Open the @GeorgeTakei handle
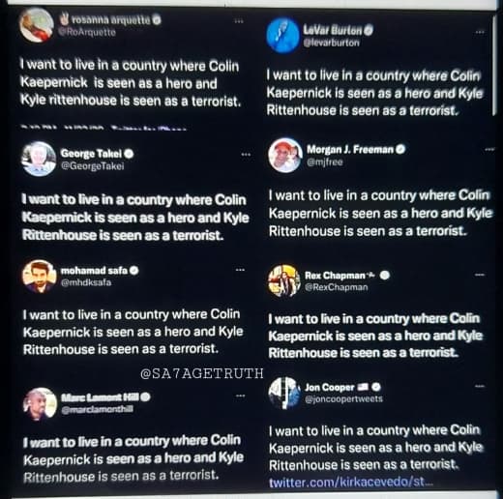This screenshot has height=499, width=503. pyautogui.click(x=93, y=166)
